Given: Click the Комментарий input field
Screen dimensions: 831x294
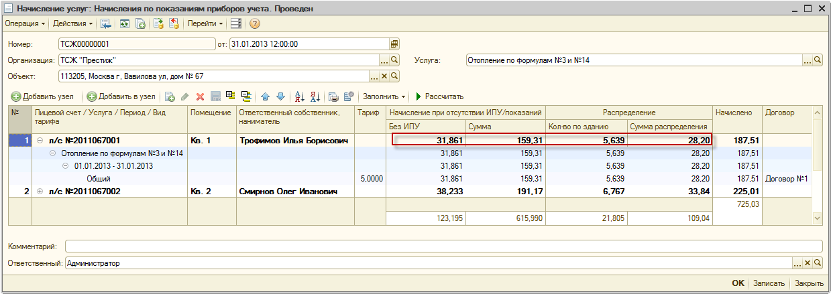Looking at the screenshot, I should 443,246.
